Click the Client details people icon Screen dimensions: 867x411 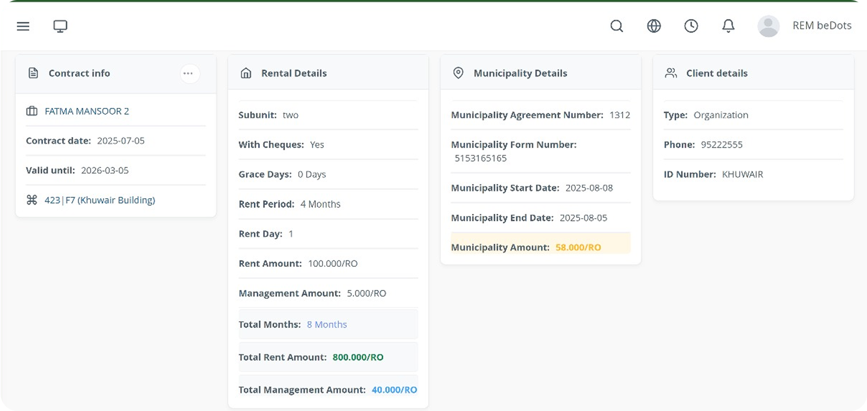pos(671,73)
